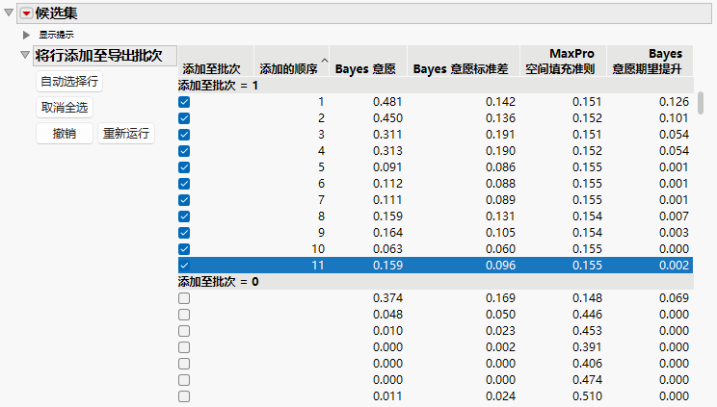Uncheck the row with order 3
717x407 pixels.
point(184,135)
